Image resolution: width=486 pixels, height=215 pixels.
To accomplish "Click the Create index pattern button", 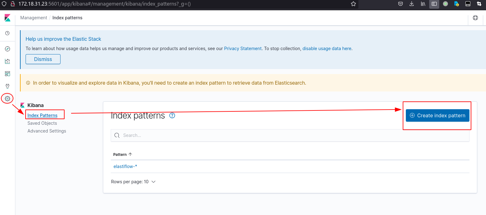I will click(438, 115).
